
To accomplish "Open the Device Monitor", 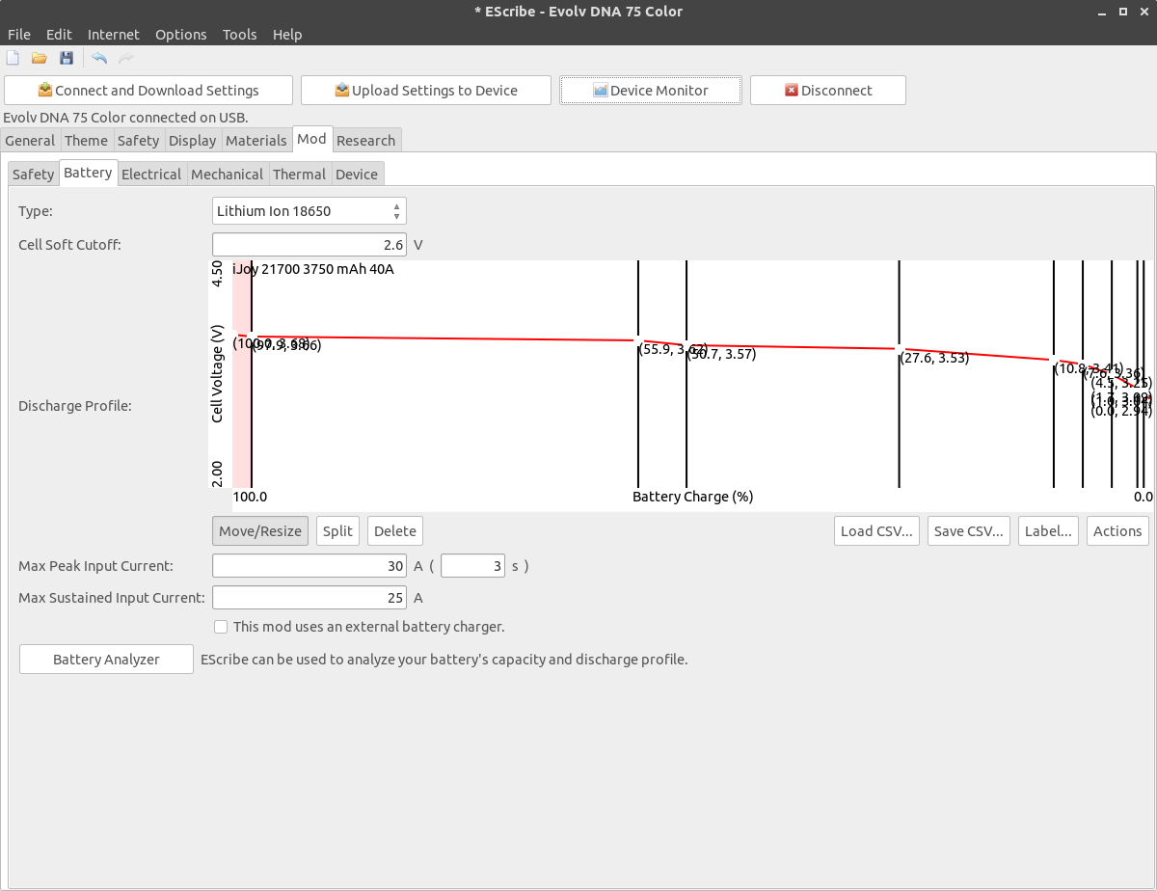I will pos(650,91).
